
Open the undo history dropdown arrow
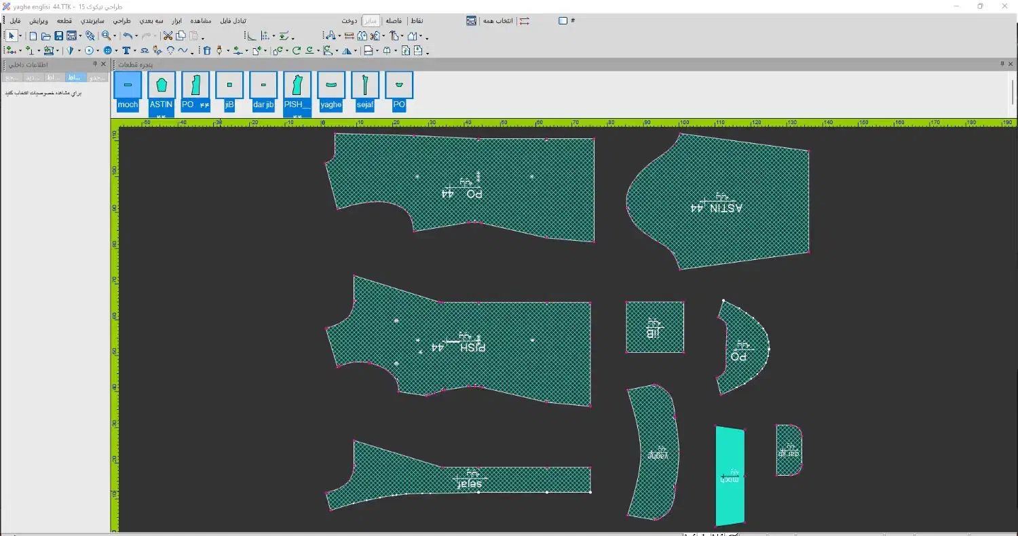[136, 37]
